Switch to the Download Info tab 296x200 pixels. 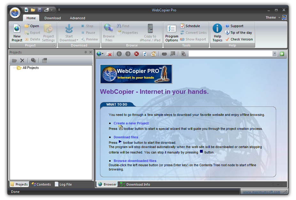[x=135, y=184]
